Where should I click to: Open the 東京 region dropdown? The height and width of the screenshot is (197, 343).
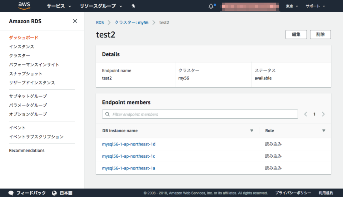[292, 6]
